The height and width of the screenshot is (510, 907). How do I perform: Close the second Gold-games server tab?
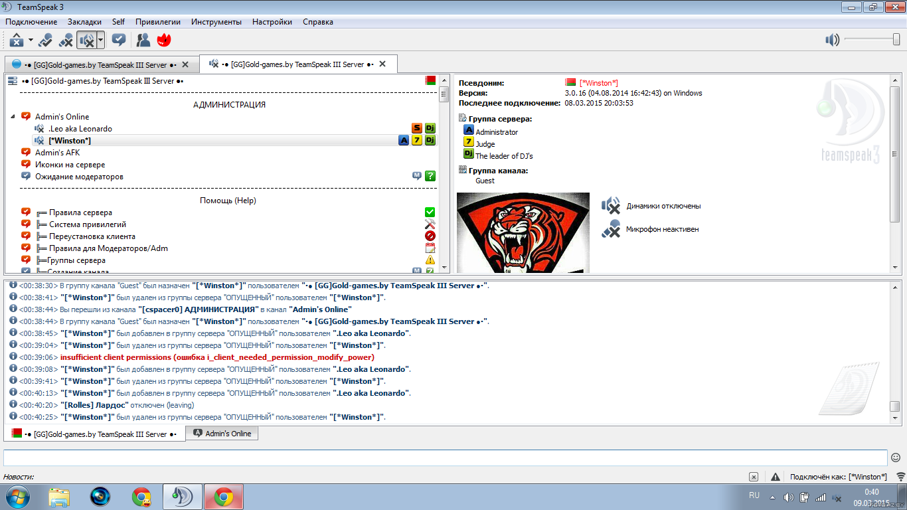pos(382,64)
